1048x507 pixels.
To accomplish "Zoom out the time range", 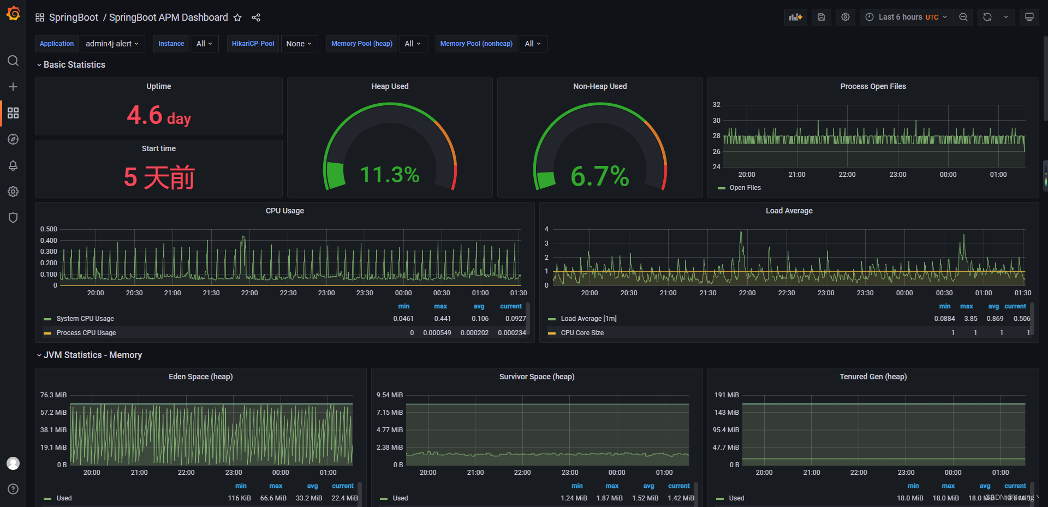I will click(x=963, y=17).
